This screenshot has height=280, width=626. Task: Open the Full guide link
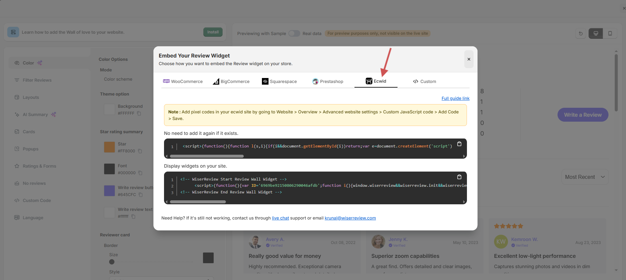click(455, 99)
